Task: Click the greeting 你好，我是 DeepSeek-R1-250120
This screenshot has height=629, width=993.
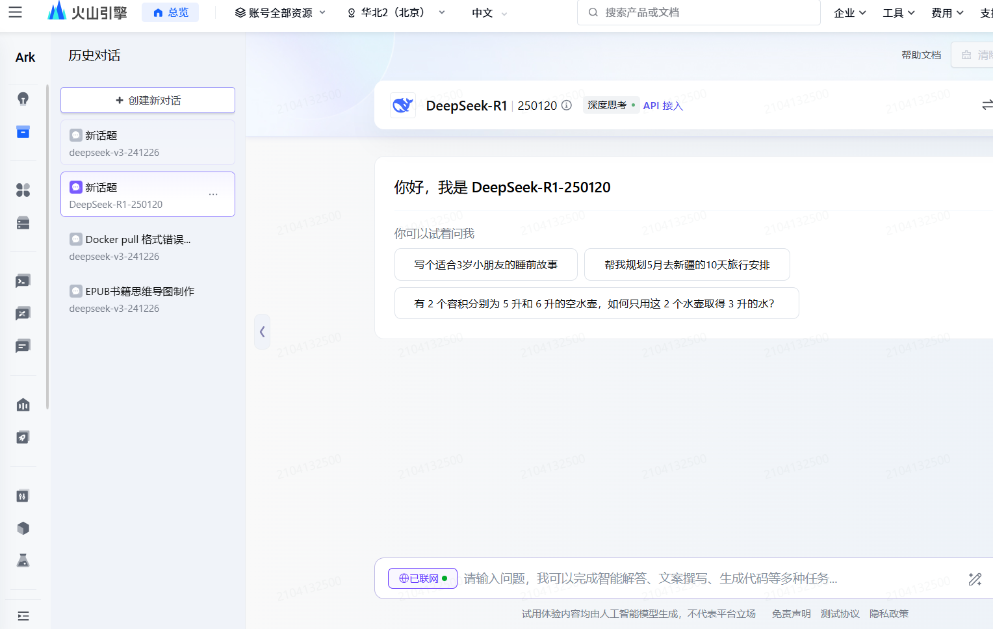Action: [x=502, y=187]
